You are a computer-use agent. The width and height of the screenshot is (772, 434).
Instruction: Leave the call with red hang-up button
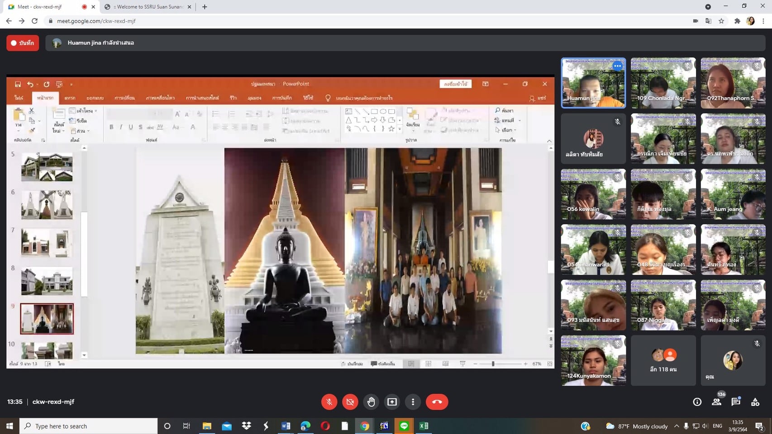tap(437, 402)
